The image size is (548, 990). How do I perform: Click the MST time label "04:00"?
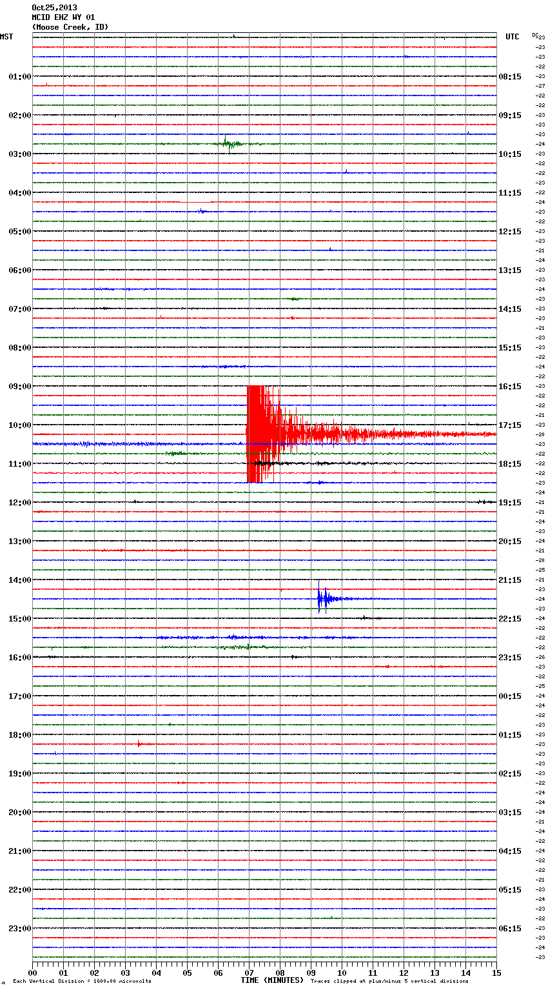[20, 193]
